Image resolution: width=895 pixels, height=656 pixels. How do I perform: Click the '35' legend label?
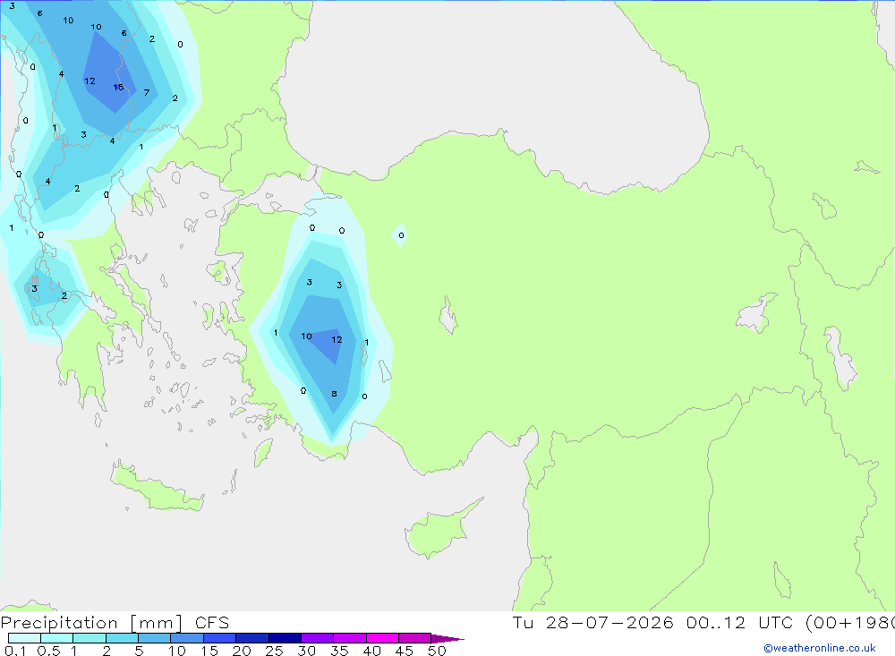coord(339,651)
